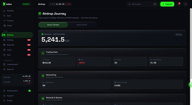
Task: Click the 5,241.5 KDX balance
Action: pyautogui.click(x=55, y=40)
